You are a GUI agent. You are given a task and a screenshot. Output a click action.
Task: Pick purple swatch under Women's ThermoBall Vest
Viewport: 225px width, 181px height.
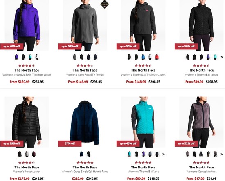point(143,154)
